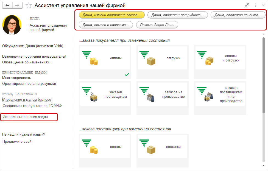This screenshot has width=268, height=171.
Task: Click 'отгрузки' label in customer order section
Action: pos(174,58)
